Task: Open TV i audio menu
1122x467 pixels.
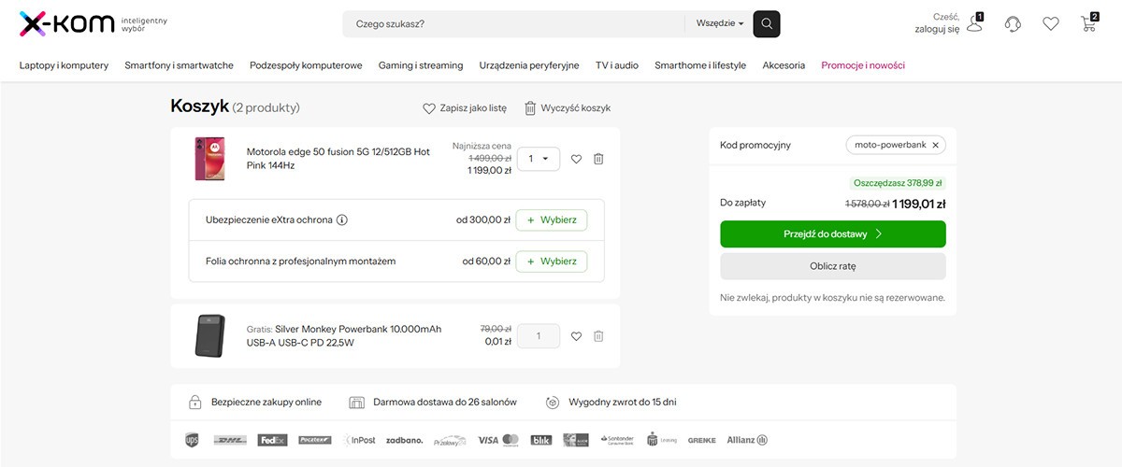Action: click(617, 65)
